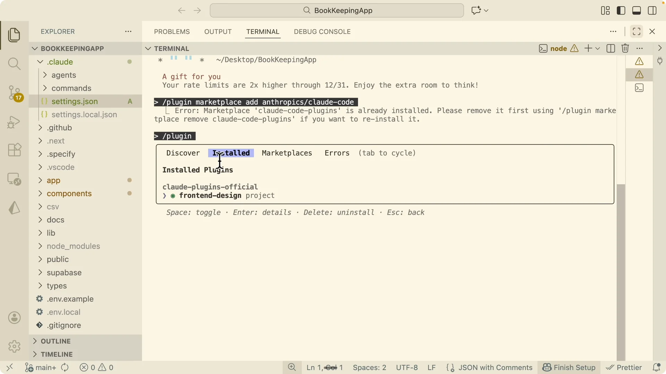Image resolution: width=666 pixels, height=374 pixels.
Task: Open Run and Debug view
Action: [x=14, y=122]
